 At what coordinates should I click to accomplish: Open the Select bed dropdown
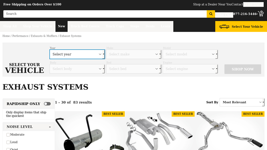[x=134, y=69]
